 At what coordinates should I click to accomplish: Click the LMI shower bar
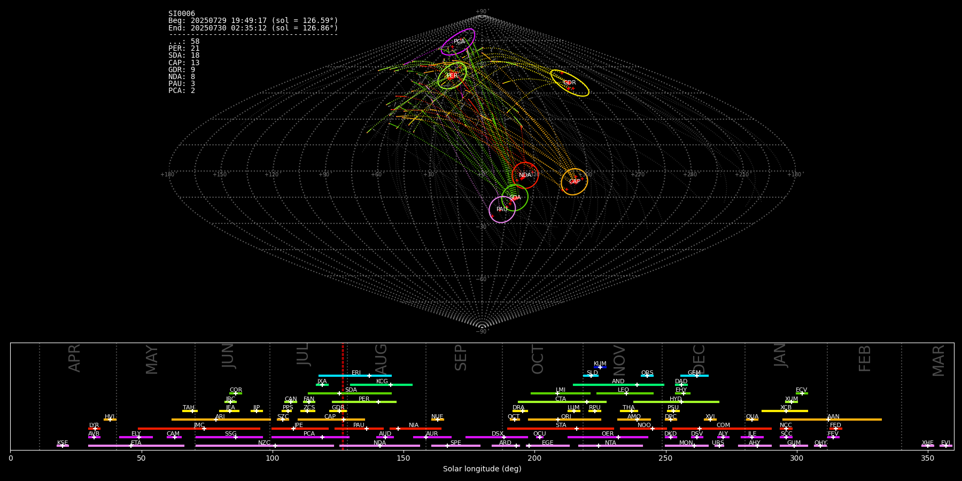click(561, 393)
